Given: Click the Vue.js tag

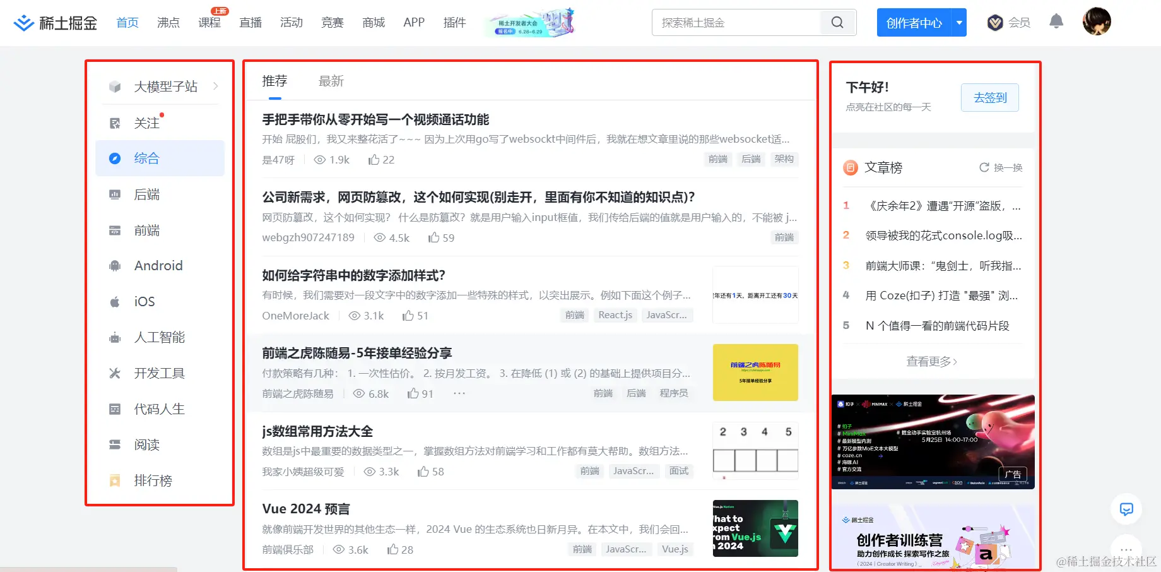Looking at the screenshot, I should (675, 549).
